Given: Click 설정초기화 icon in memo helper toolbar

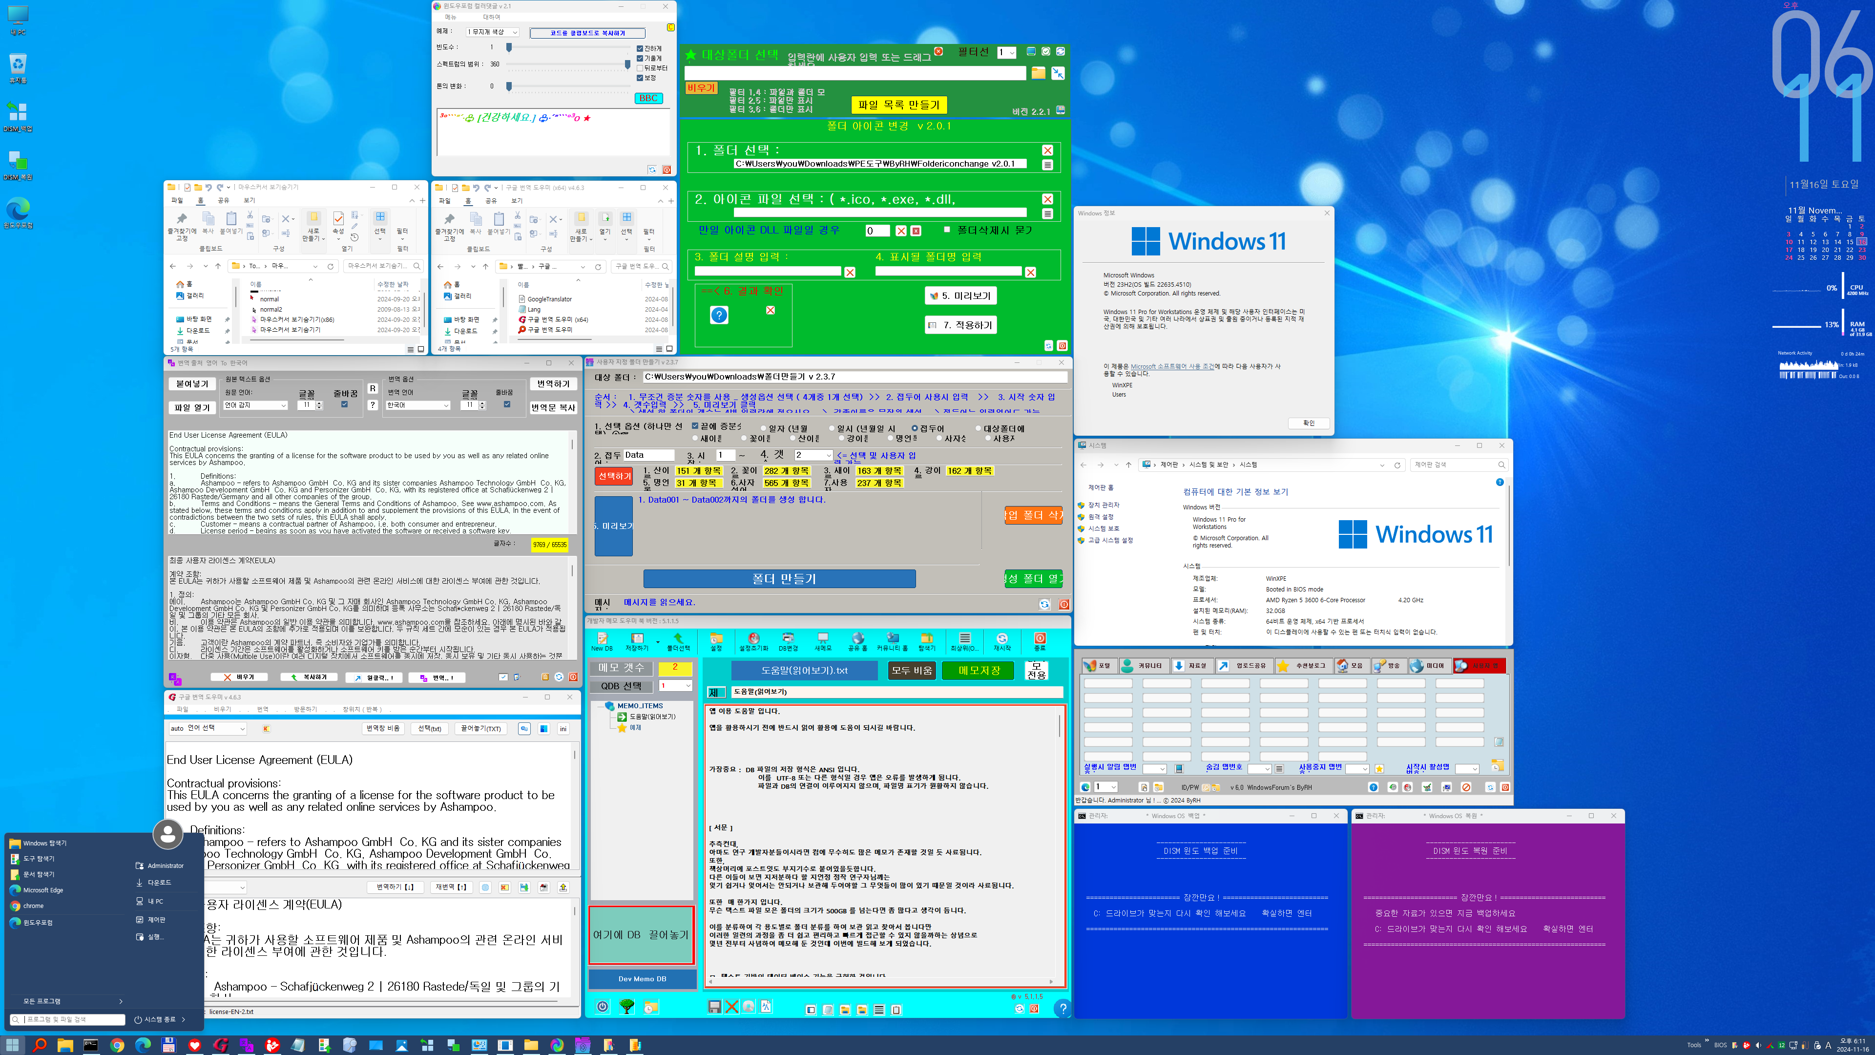Looking at the screenshot, I should 753,641.
